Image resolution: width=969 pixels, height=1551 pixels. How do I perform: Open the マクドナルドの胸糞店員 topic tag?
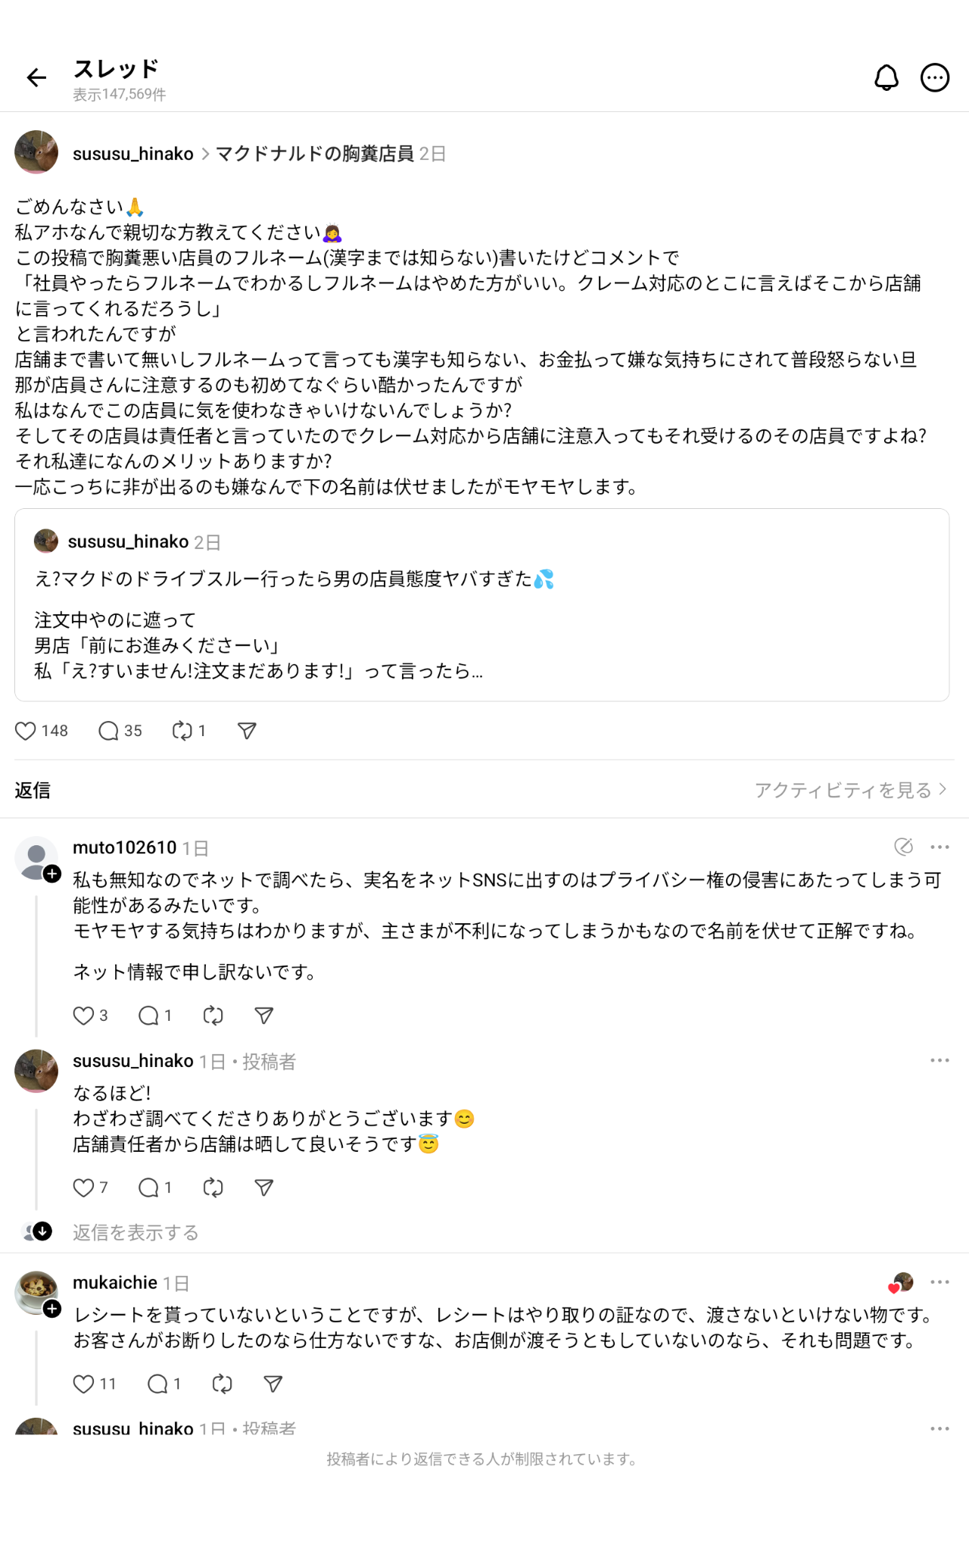(x=315, y=154)
